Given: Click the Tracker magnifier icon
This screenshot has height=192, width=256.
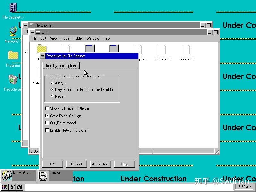Looking at the screenshot, I should click(x=43, y=175).
